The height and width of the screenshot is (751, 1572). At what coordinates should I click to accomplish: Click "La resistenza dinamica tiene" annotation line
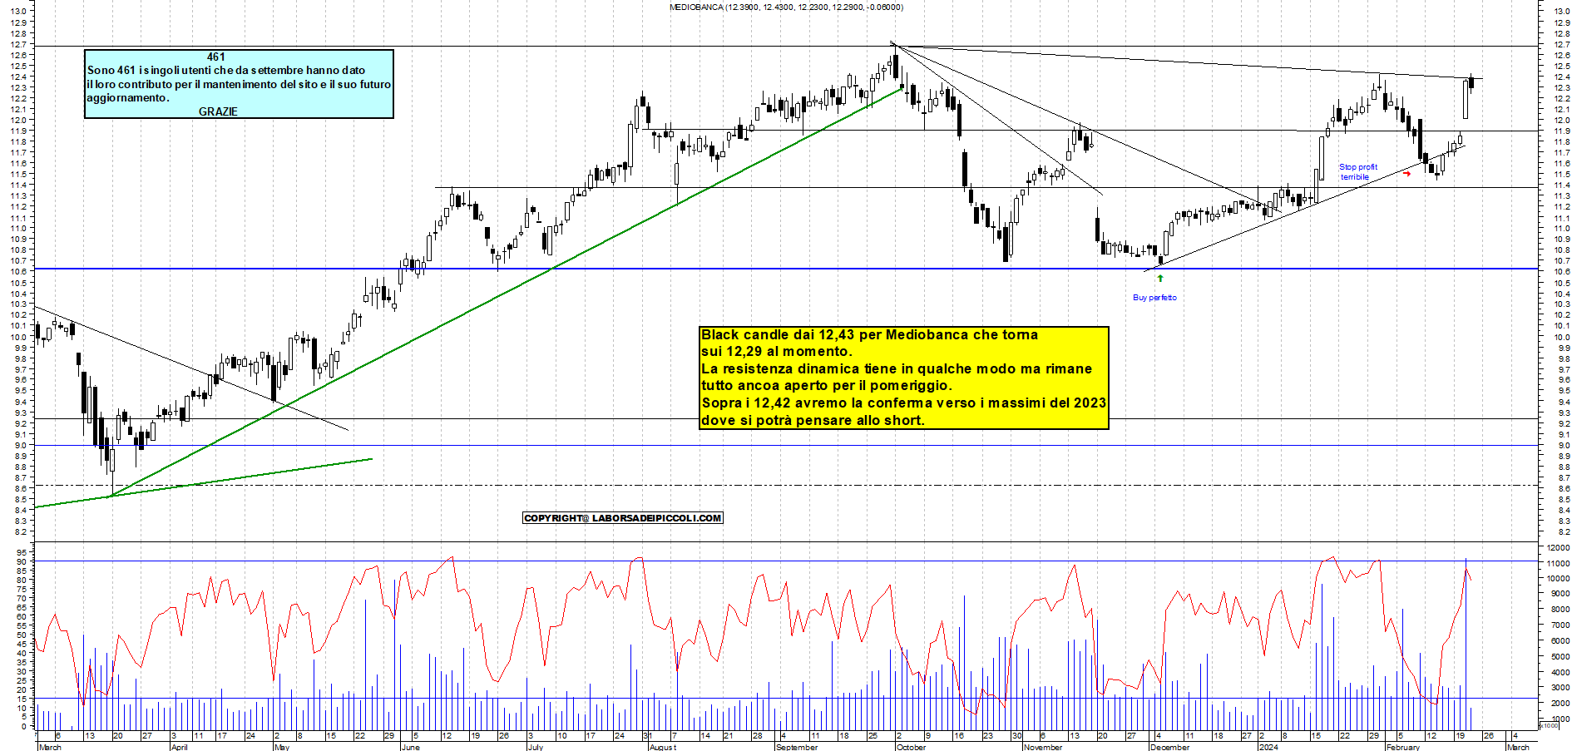[897, 368]
